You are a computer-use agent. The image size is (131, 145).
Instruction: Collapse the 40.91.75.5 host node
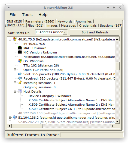[10, 39]
